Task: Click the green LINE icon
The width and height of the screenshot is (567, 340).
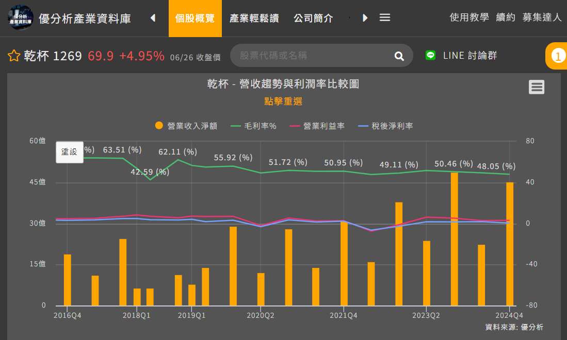Action: click(x=430, y=55)
